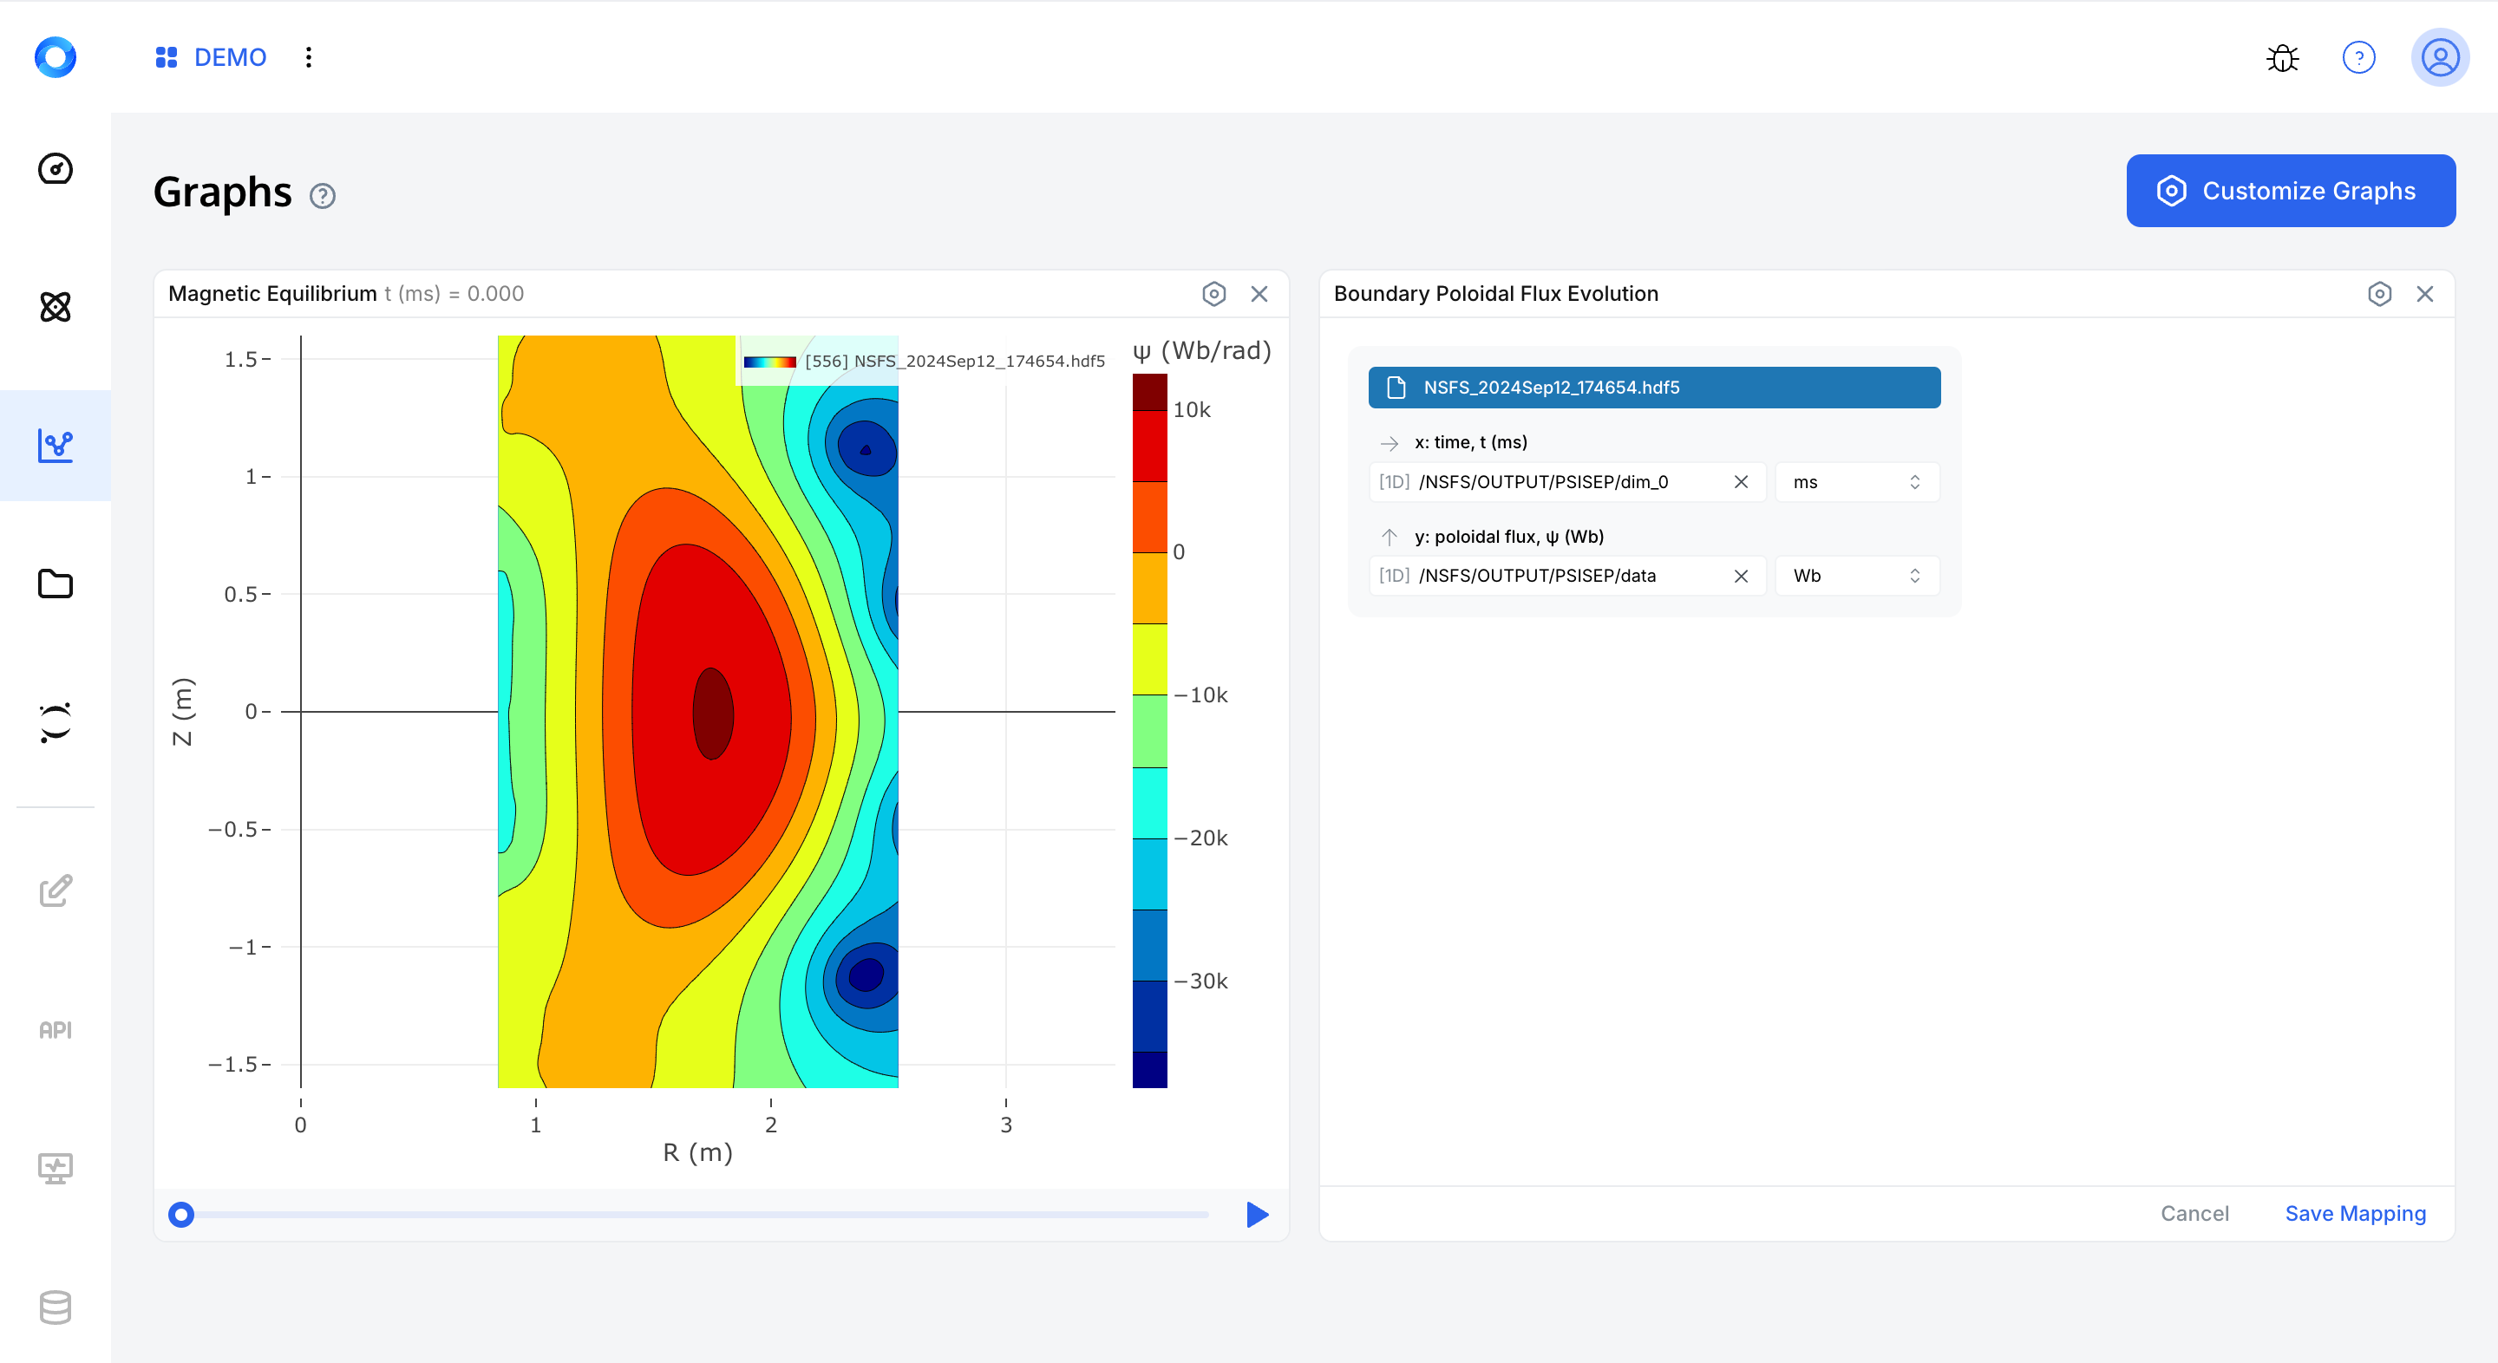The height and width of the screenshot is (1363, 2498).
Task: Click Save Mapping
Action: pos(2355,1214)
